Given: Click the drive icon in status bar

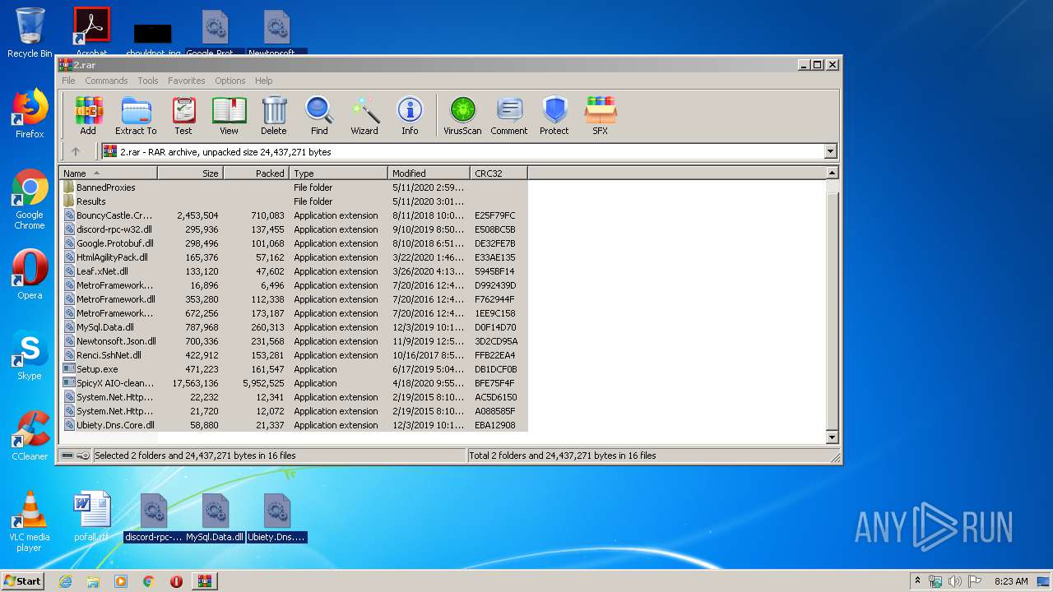Looking at the screenshot, I should 67,456.
